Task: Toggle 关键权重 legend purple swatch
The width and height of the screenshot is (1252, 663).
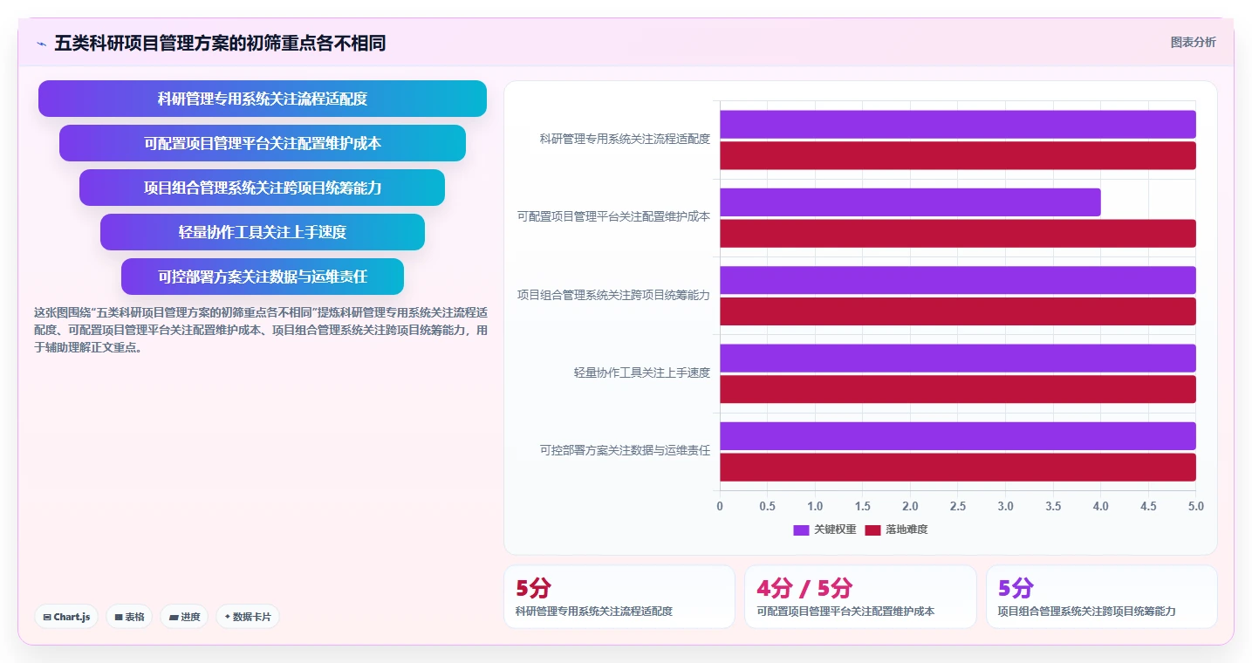Action: tap(801, 530)
